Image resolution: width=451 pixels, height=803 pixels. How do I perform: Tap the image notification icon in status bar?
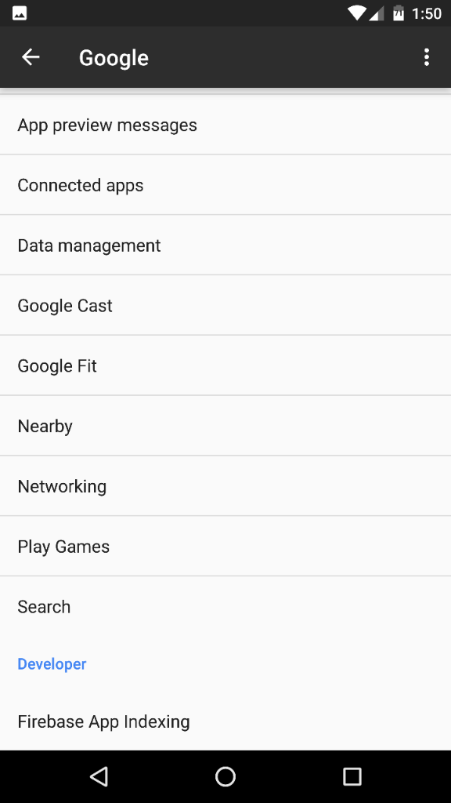(x=20, y=13)
